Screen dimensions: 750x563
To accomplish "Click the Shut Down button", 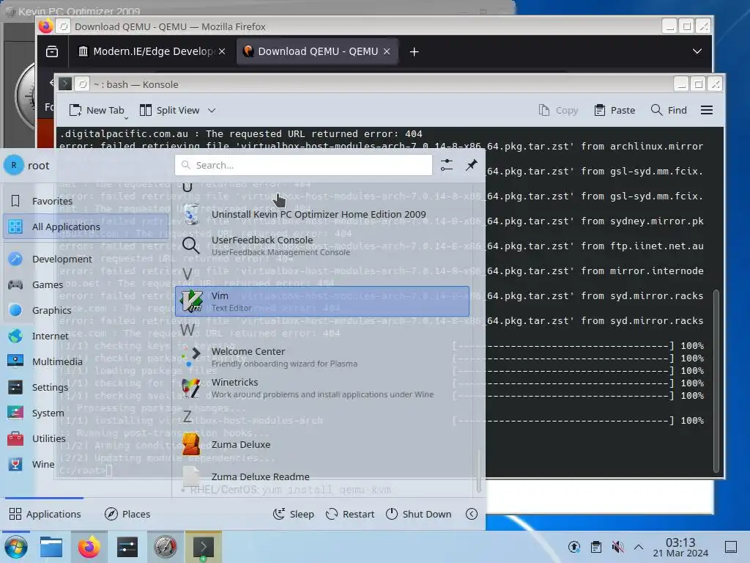I will [x=418, y=514].
